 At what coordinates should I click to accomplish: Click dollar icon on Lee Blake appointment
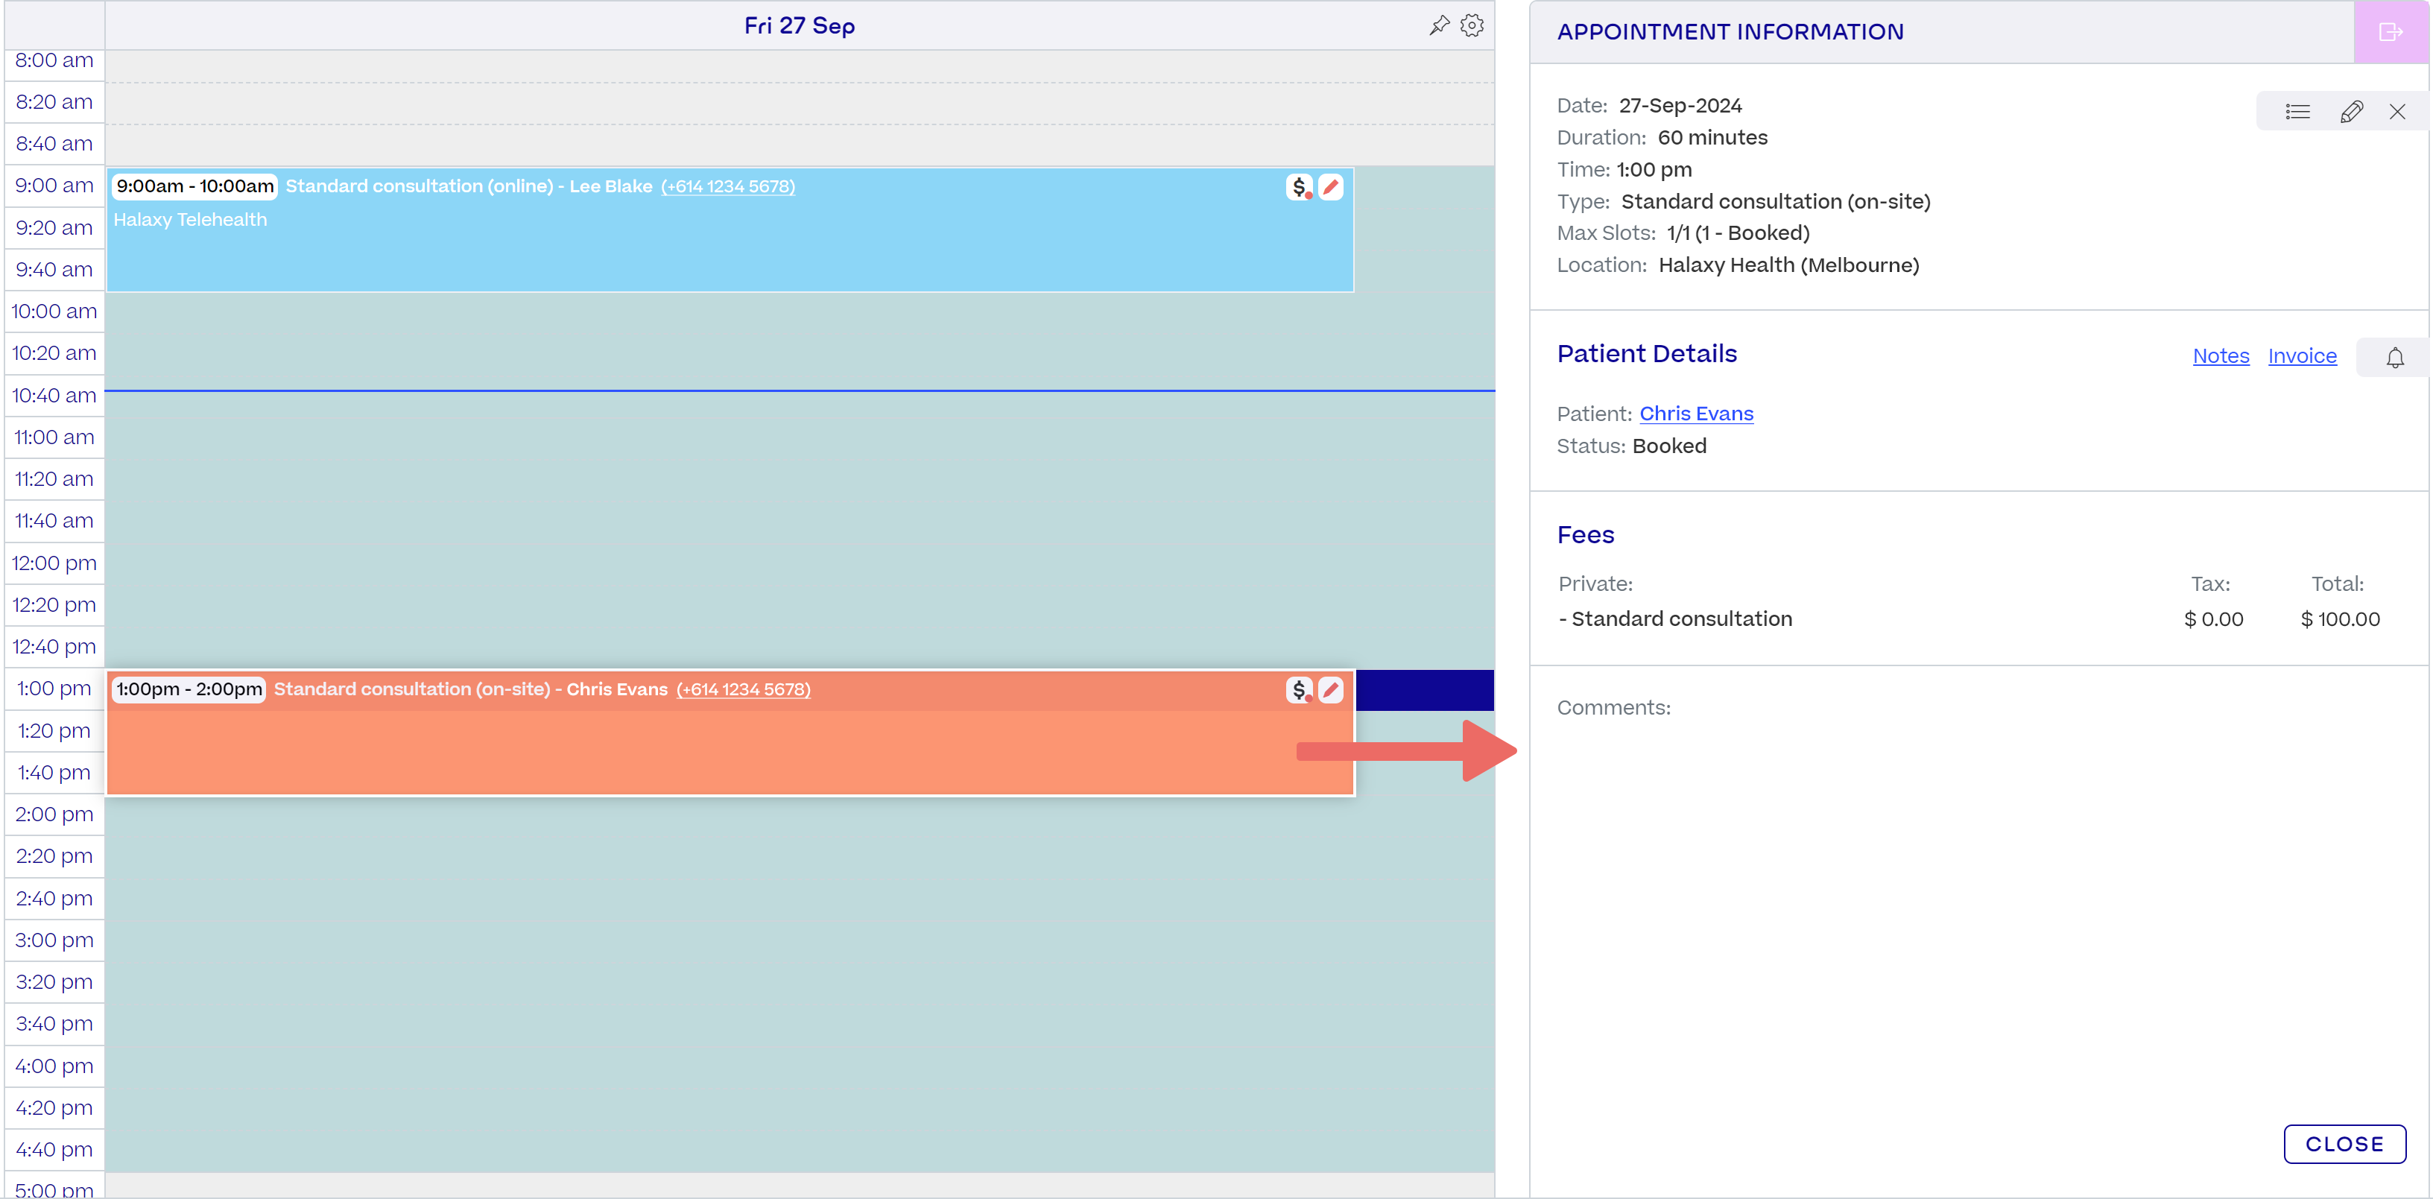coord(1299,187)
